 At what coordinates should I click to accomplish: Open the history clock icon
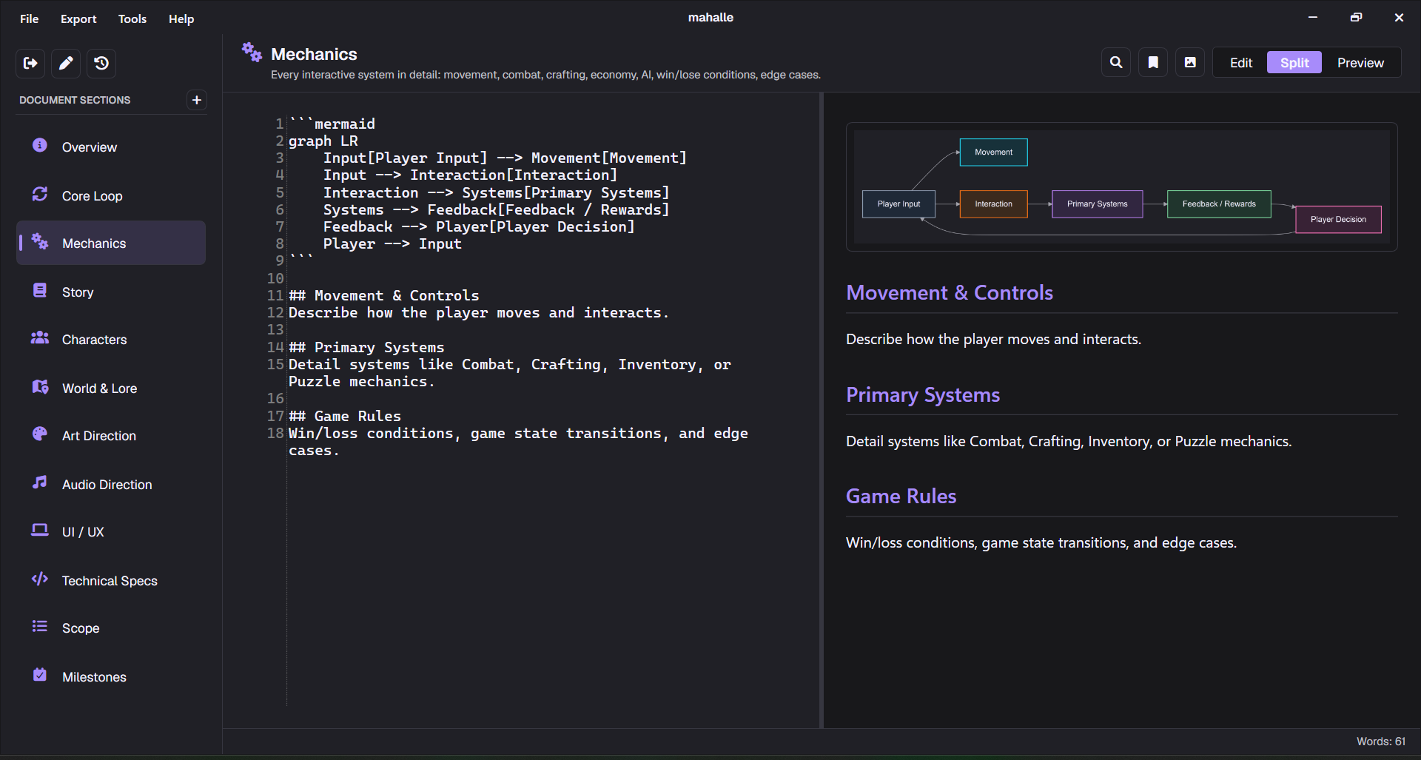tap(101, 64)
